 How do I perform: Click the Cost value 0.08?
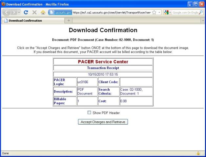tap(123, 101)
